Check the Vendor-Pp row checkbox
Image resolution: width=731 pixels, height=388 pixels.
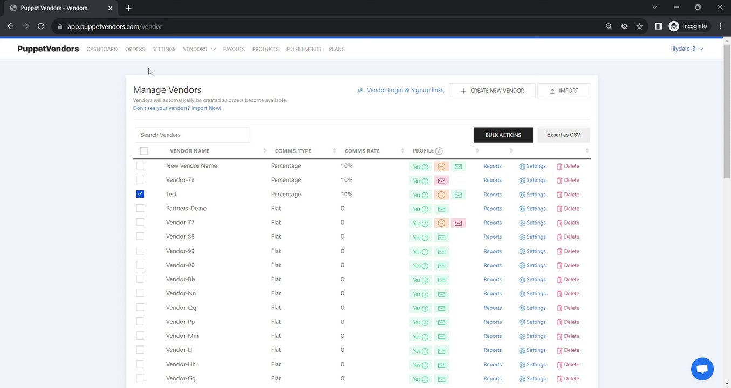point(140,321)
